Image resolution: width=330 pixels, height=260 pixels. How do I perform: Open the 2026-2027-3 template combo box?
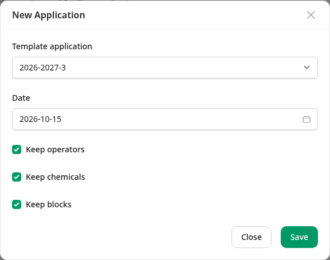point(165,68)
